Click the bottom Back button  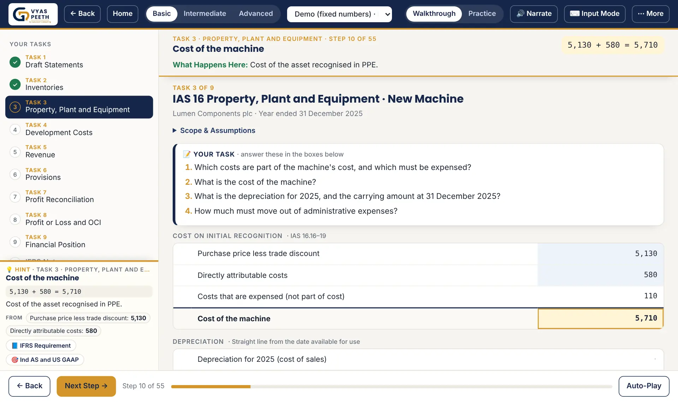[x=29, y=386]
